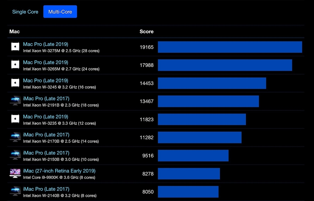Click text Intel Xeon W-3245 @ 3.2 GHz
Image resolution: width=314 pixels, height=201 pixels.
pyautogui.click(x=50, y=87)
